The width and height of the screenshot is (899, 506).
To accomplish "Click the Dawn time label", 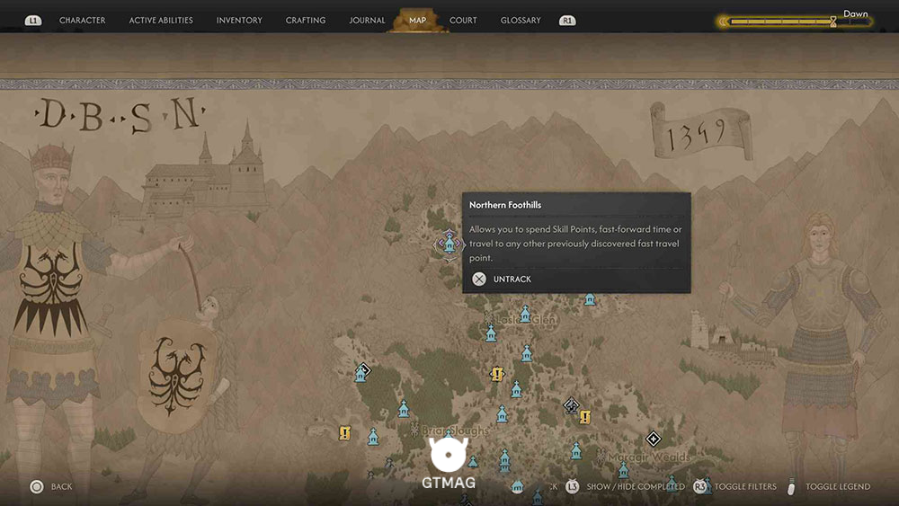I will click(856, 13).
